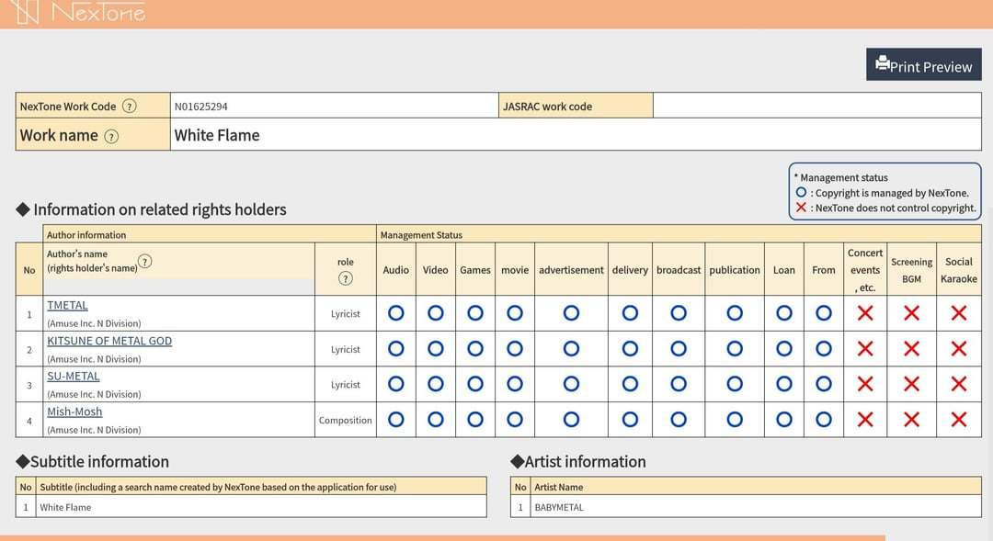
Task: Click SU-METAL's Screening BGM red X
Action: point(911,384)
